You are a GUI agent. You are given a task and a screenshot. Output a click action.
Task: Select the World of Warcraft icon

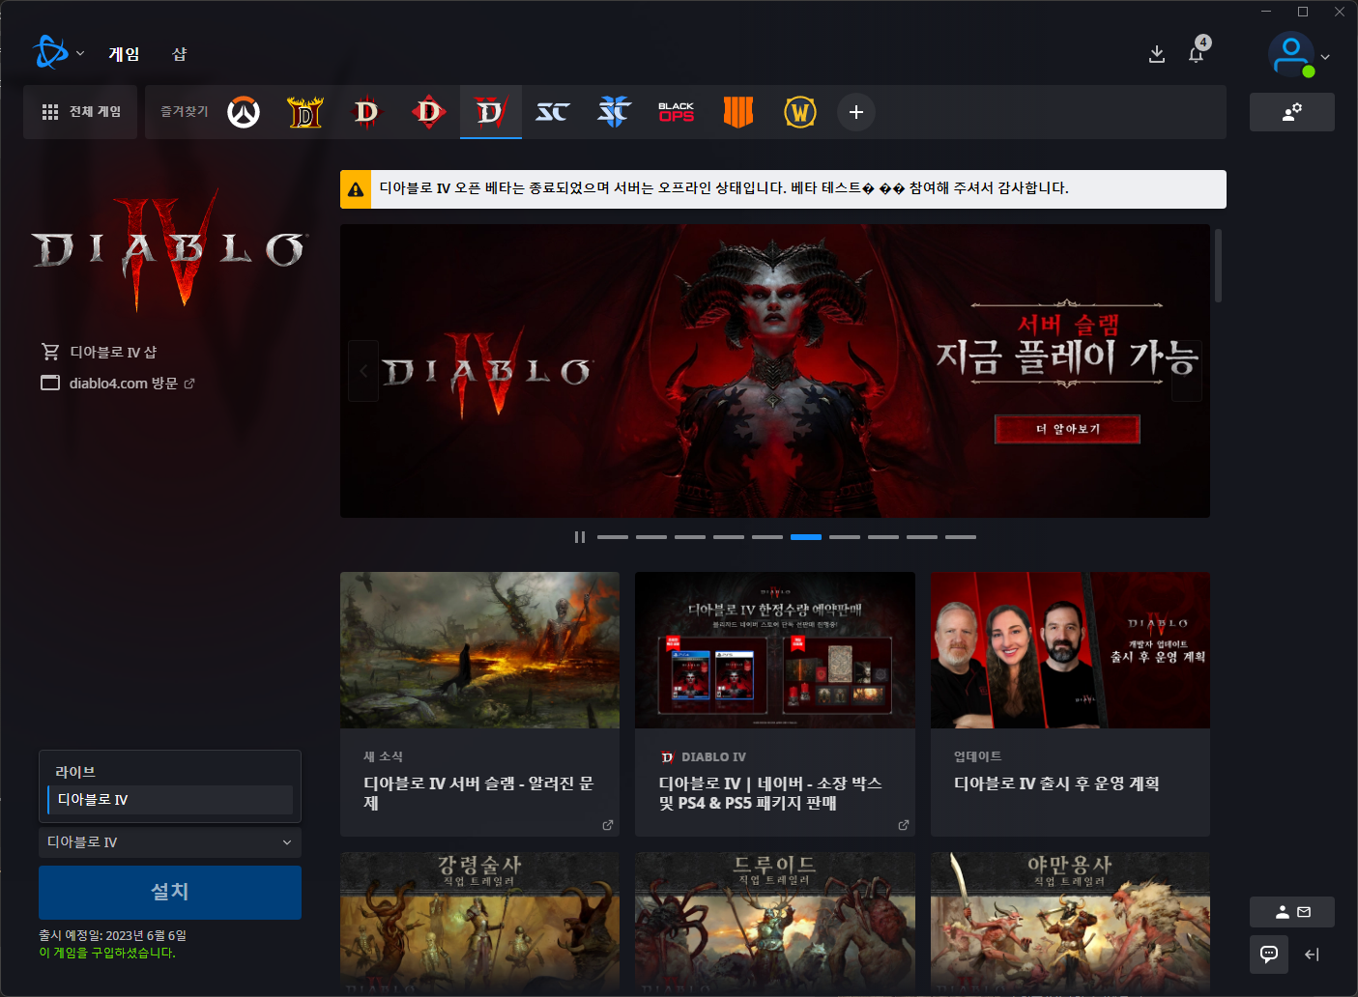[800, 113]
